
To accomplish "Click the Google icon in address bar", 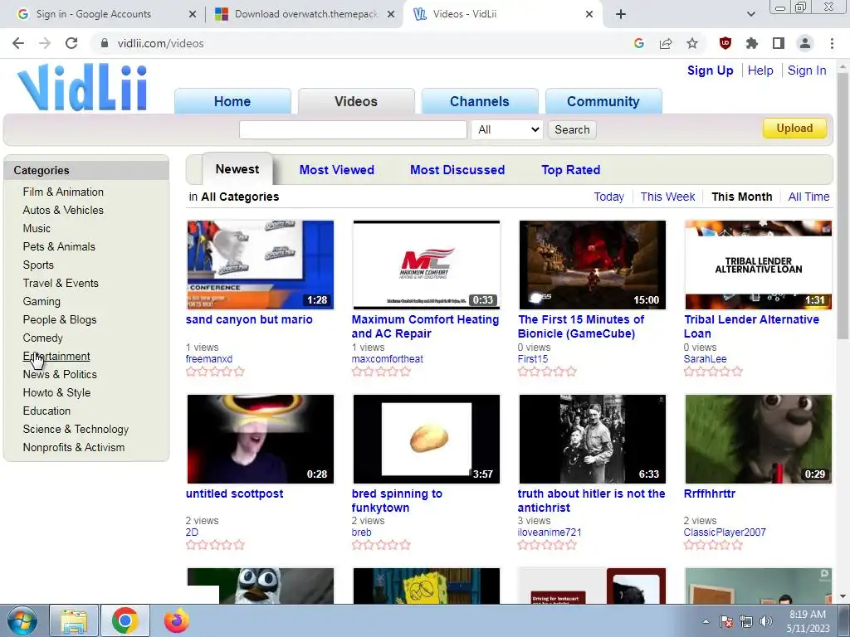I will coord(639,43).
